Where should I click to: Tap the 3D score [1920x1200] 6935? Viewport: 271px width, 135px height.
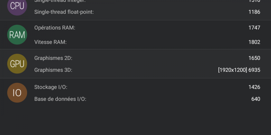239,70
